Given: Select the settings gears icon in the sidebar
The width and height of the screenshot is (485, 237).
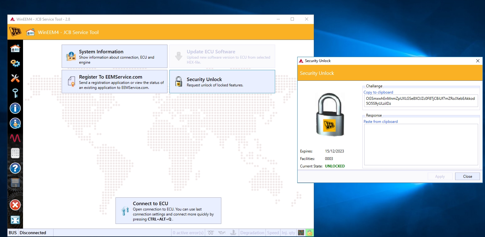Looking at the screenshot, I should tap(15, 63).
